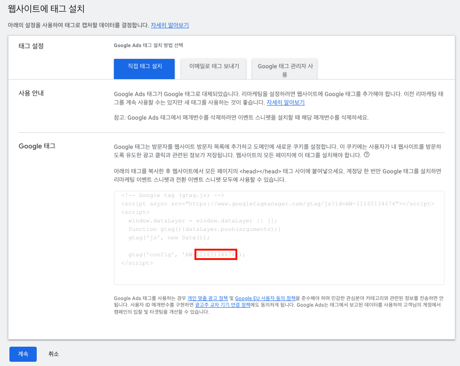This screenshot has height=366, width=460.
Task: Click the closing </script> code line
Action: (137, 263)
